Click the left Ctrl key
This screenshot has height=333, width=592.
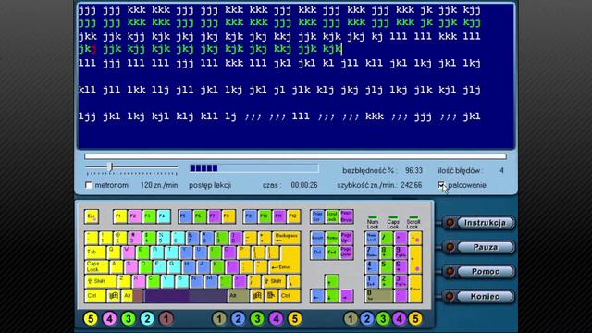pos(94,296)
